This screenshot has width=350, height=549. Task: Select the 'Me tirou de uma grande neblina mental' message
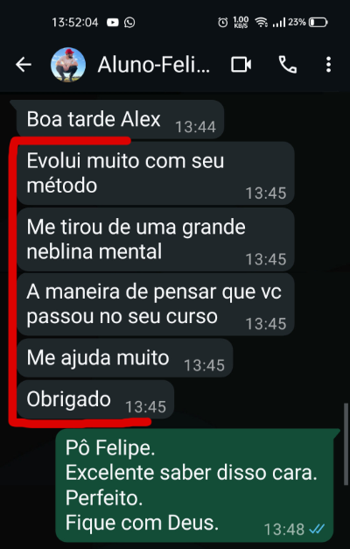pyautogui.click(x=156, y=240)
